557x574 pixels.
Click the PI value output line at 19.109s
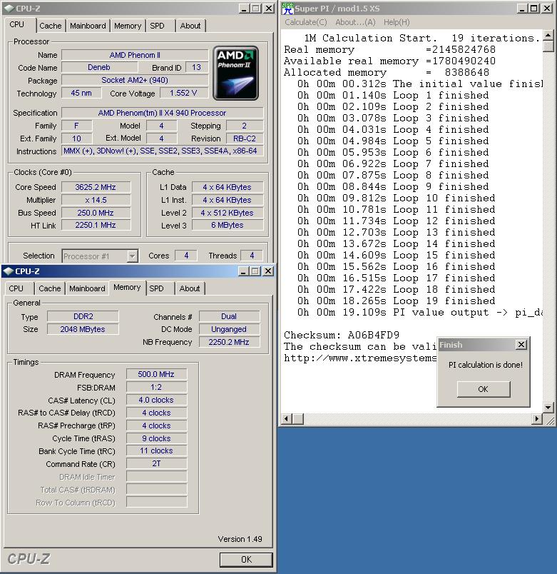(x=419, y=312)
